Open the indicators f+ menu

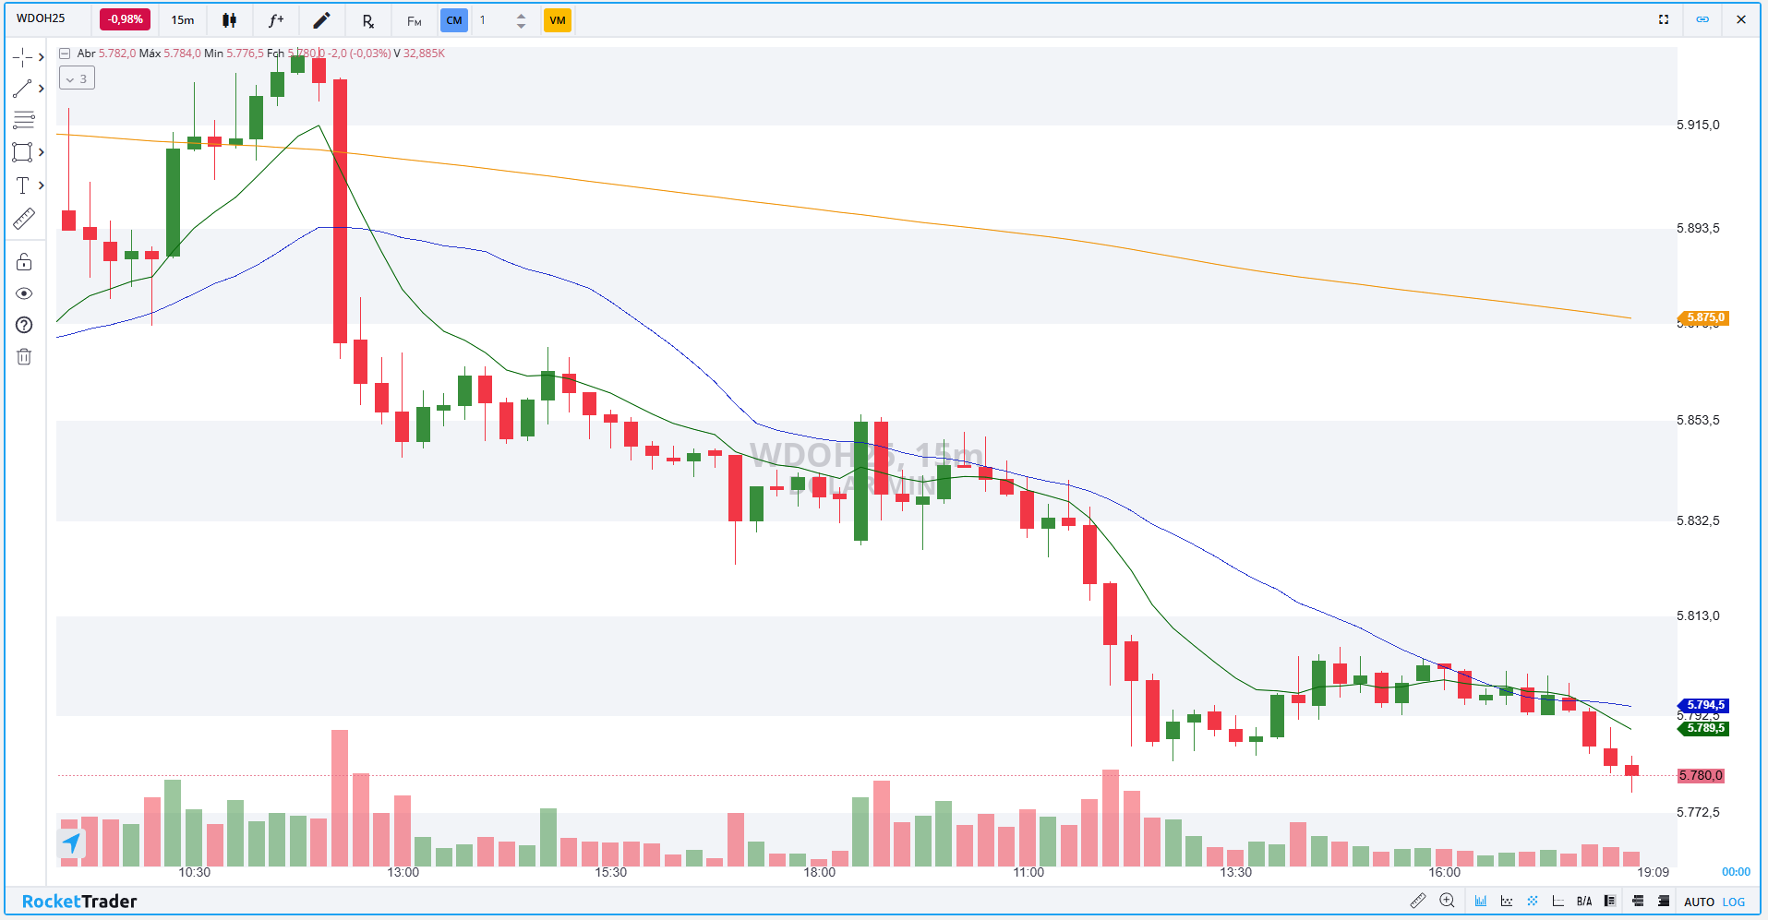coord(275,20)
